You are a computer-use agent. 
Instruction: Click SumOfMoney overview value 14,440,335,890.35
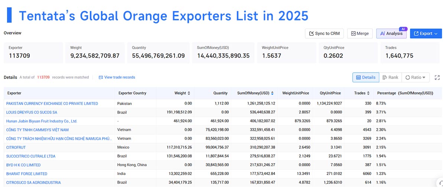[223, 56]
